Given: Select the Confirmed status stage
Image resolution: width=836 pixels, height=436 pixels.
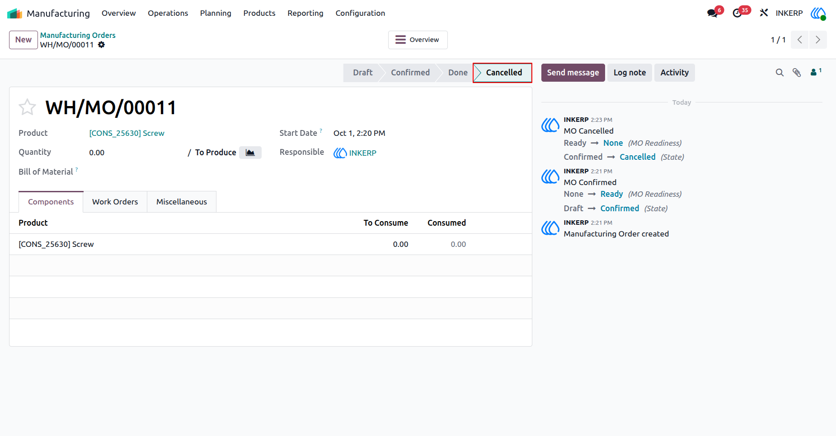Looking at the screenshot, I should pyautogui.click(x=410, y=73).
